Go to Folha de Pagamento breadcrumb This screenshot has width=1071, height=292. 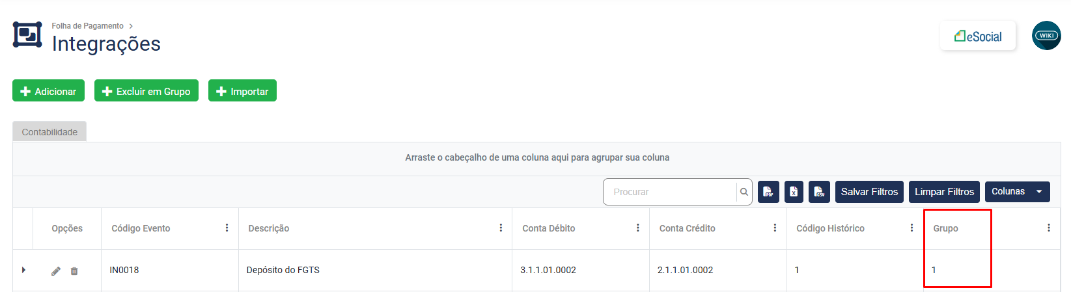coord(87,26)
